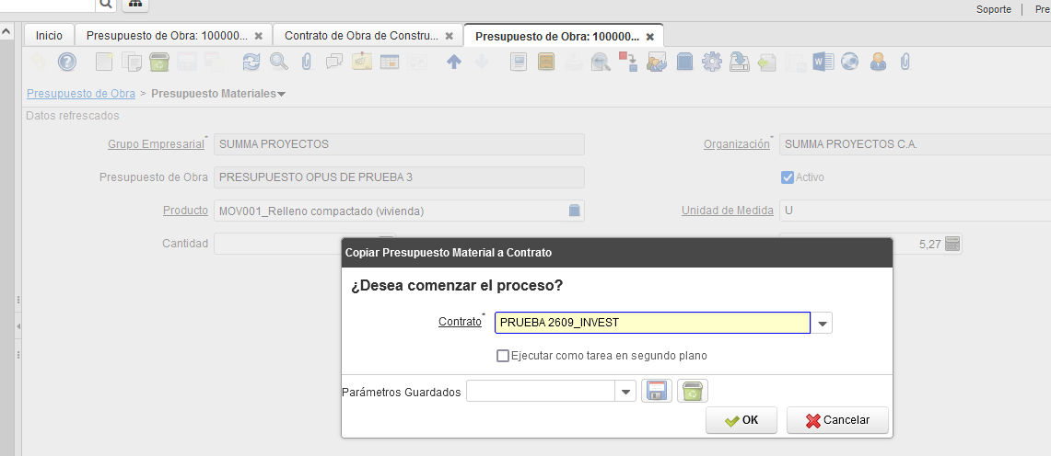Toggle the Activo checkbox

coord(788,177)
